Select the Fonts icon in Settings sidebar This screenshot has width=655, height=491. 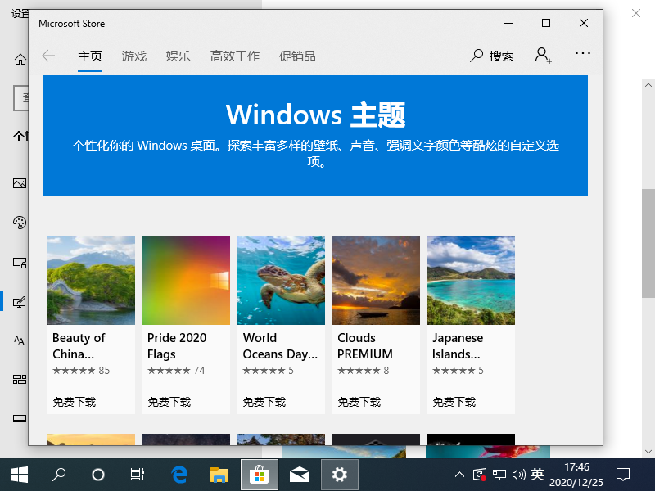coord(19,340)
